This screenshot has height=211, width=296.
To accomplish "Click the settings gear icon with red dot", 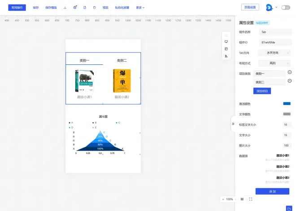I will click(75, 8).
